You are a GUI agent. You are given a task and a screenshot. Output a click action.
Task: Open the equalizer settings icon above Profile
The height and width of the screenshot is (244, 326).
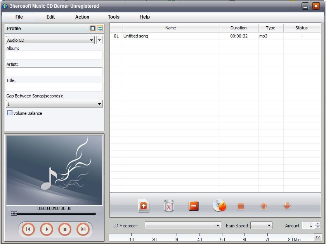tap(100, 28)
